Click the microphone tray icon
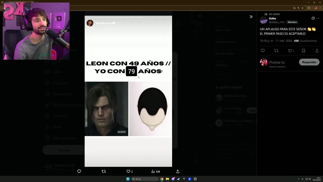This screenshot has height=182, width=323. 302,179
